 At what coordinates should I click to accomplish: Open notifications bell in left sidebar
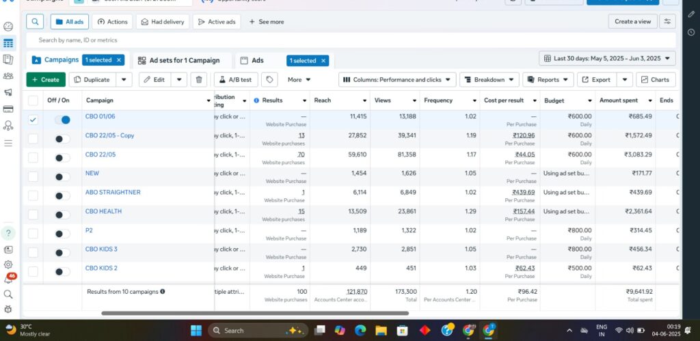[x=8, y=279]
